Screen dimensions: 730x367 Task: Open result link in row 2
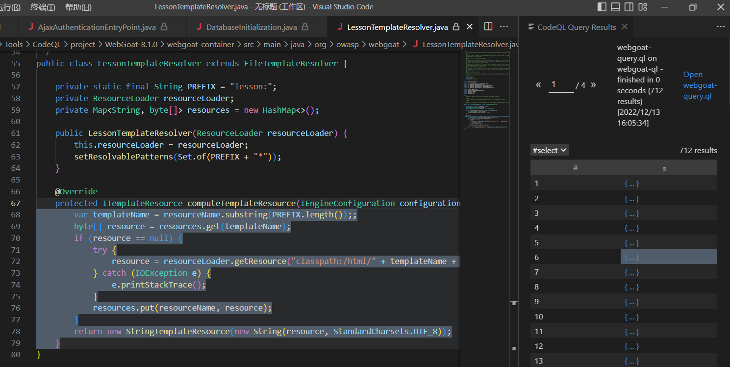pyautogui.click(x=631, y=198)
